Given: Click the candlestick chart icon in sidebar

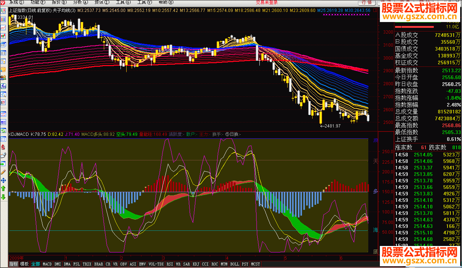Looking at the screenshot, I should click(3, 36).
